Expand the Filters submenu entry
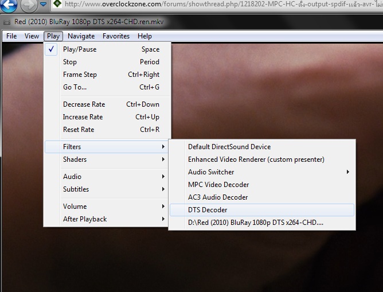 (107, 147)
